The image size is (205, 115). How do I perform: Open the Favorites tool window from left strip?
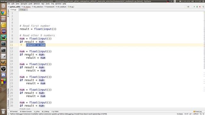tap(8, 93)
